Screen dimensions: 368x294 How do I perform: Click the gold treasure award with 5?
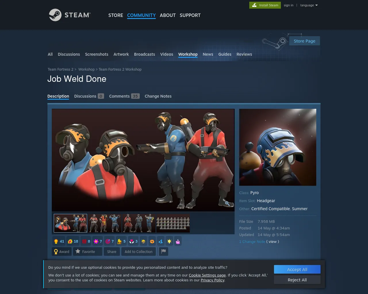click(x=121, y=241)
